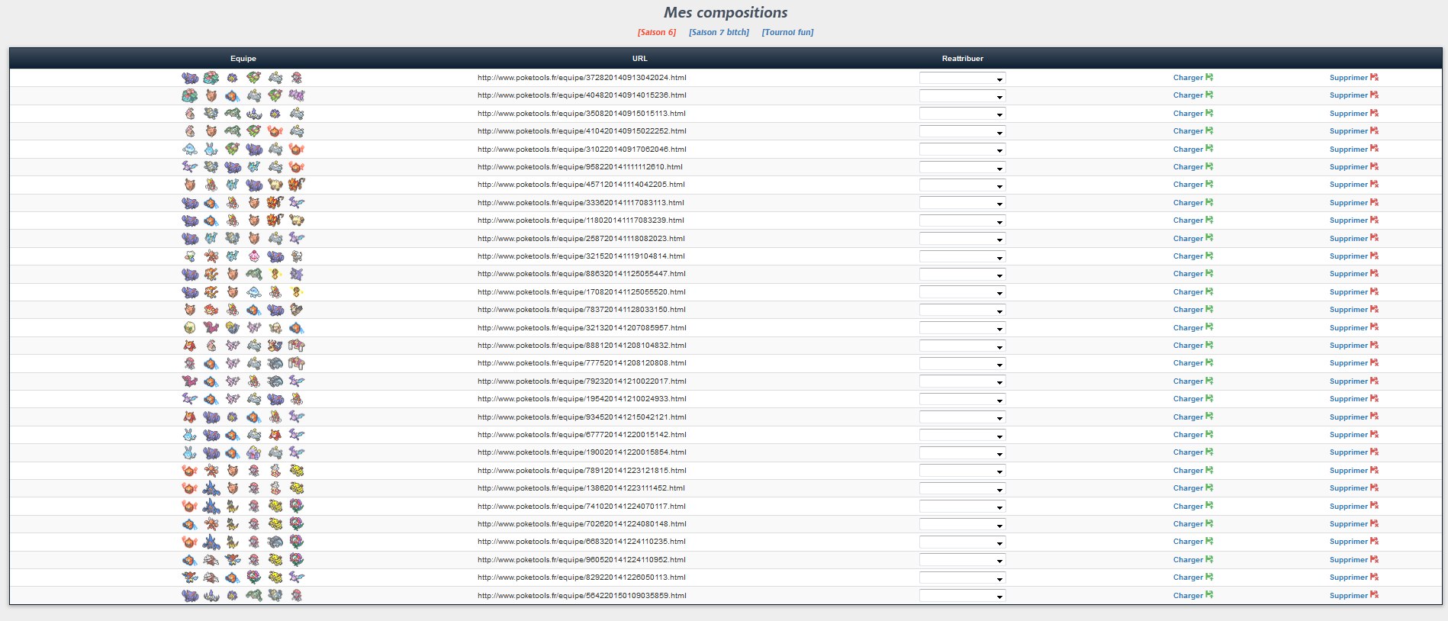The image size is (1448, 621).
Task: Select URL text ending 350820140915015113.html
Action: 581,113
